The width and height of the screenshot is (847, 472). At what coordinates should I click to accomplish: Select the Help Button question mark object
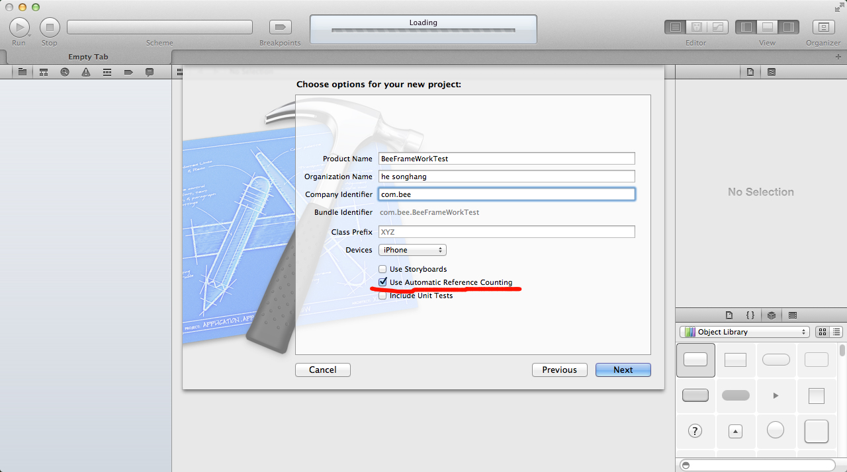695,431
